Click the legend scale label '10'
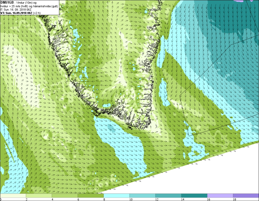259x201 pixels. click(131, 199)
